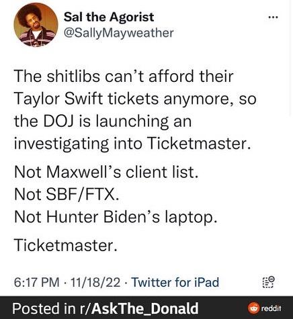Click the Reddit Snoo logo icon
Image resolution: width=293 pixels, height=319 pixels.
pyautogui.click(x=253, y=308)
